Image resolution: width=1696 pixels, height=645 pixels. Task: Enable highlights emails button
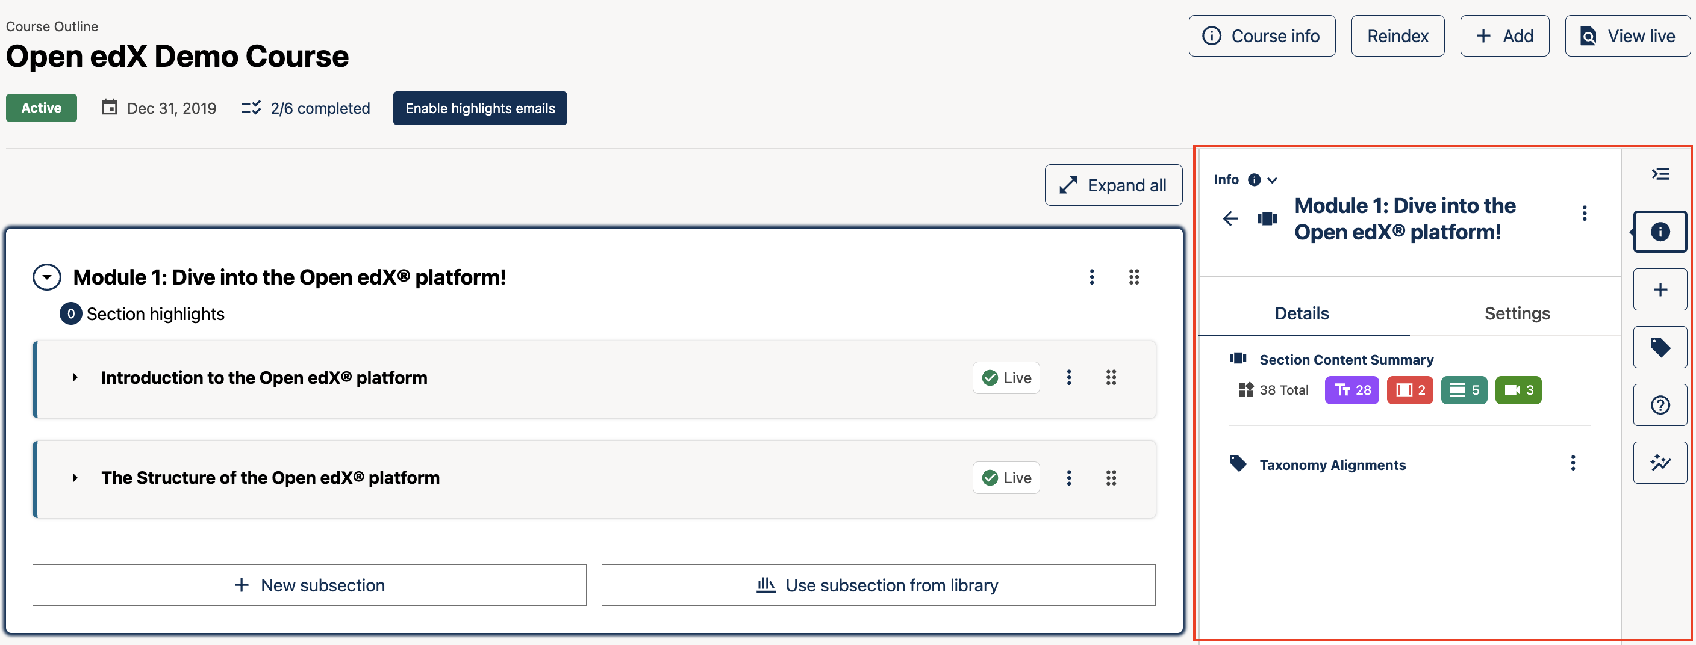click(x=480, y=108)
